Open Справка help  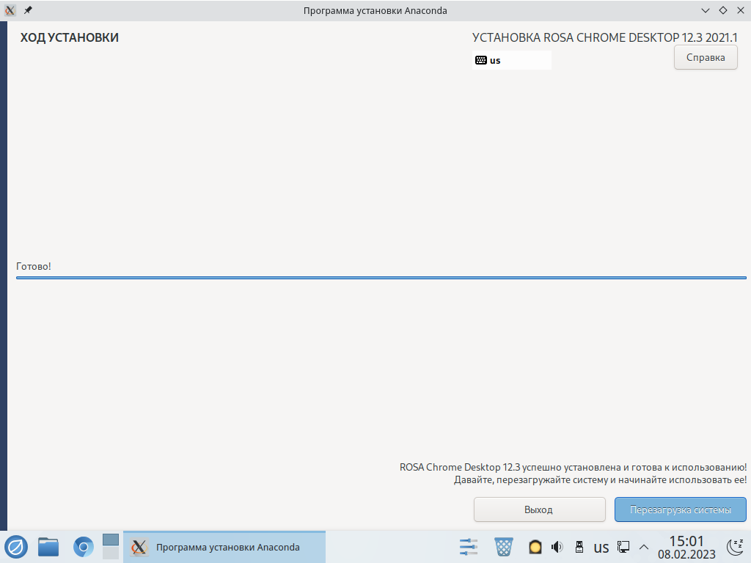click(x=706, y=58)
